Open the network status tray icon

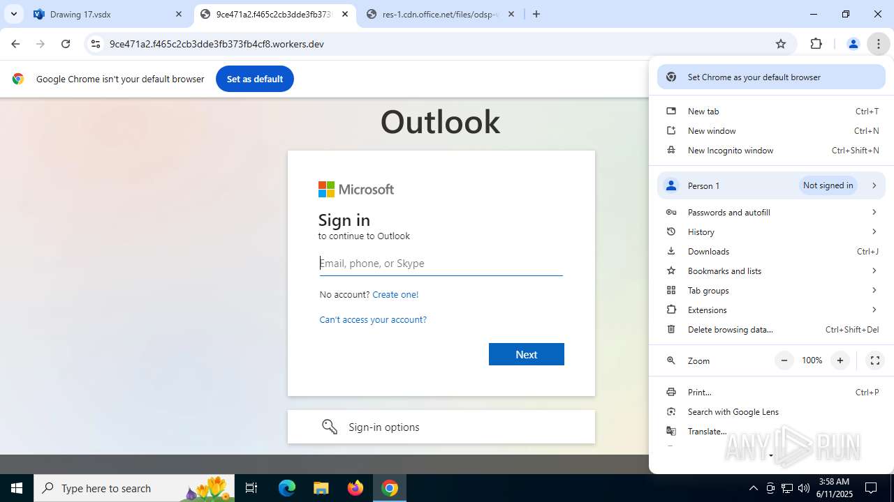(x=787, y=488)
